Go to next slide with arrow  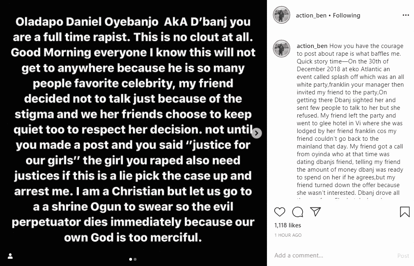tap(257, 133)
